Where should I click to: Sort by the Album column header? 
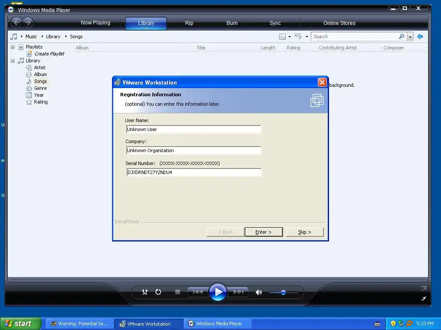[x=125, y=48]
